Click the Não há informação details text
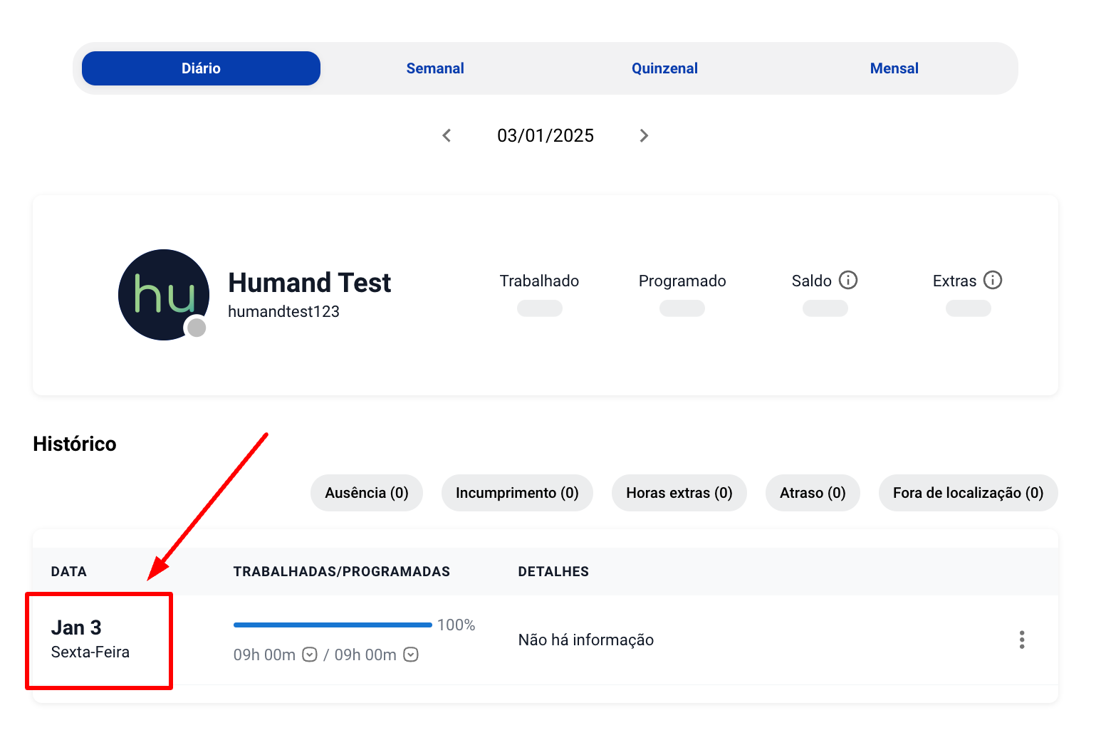1101x735 pixels. click(586, 640)
